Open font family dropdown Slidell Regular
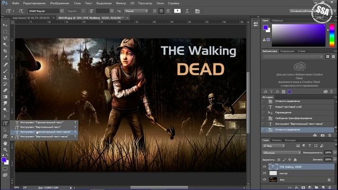Viewport: 338px width, 190px height. click(62, 11)
